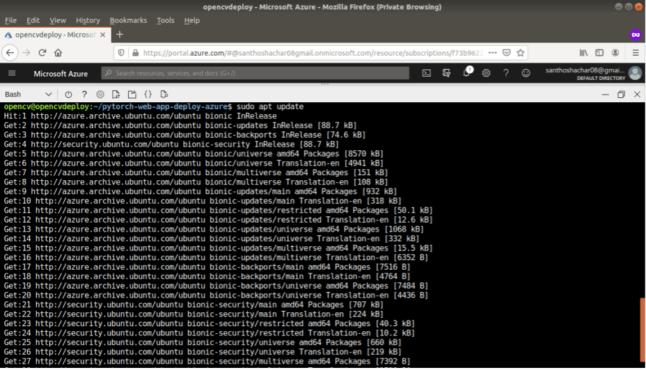
Task: Click the Get:21 bionic-security/main Packages line
Action: tap(194, 305)
